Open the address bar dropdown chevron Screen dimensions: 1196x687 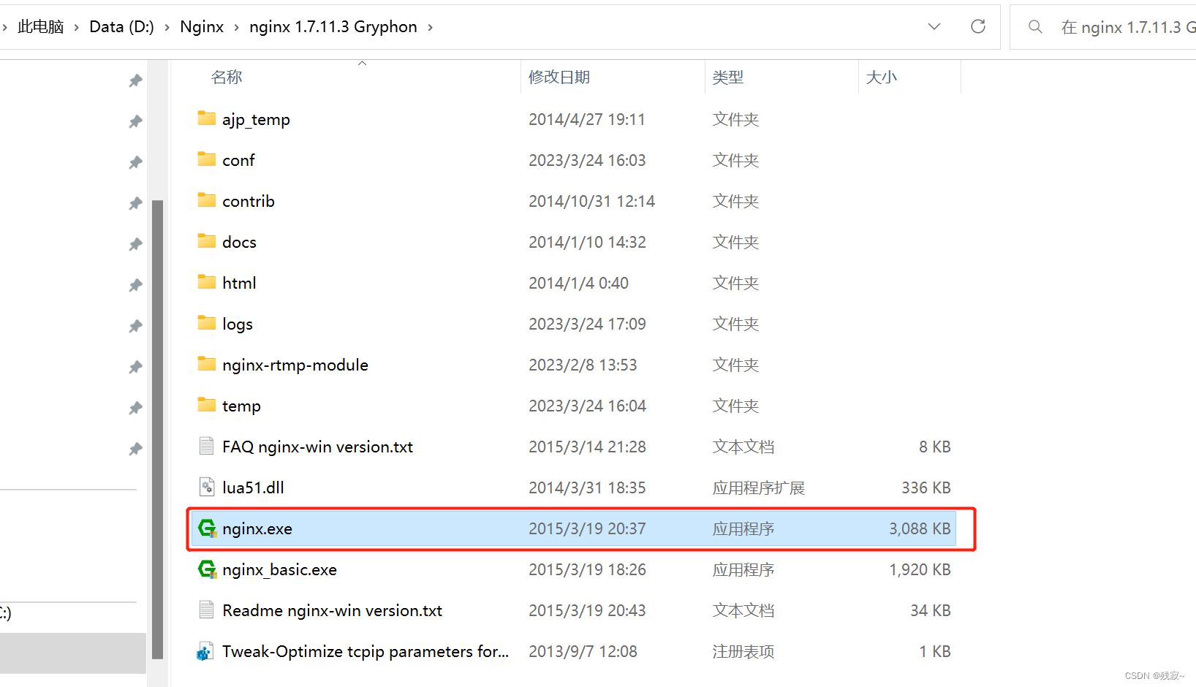(x=934, y=26)
